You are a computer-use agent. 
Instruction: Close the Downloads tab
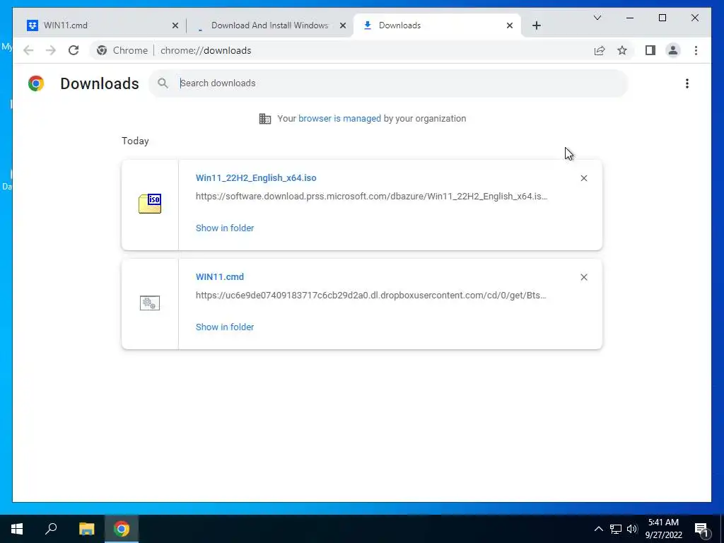point(509,25)
